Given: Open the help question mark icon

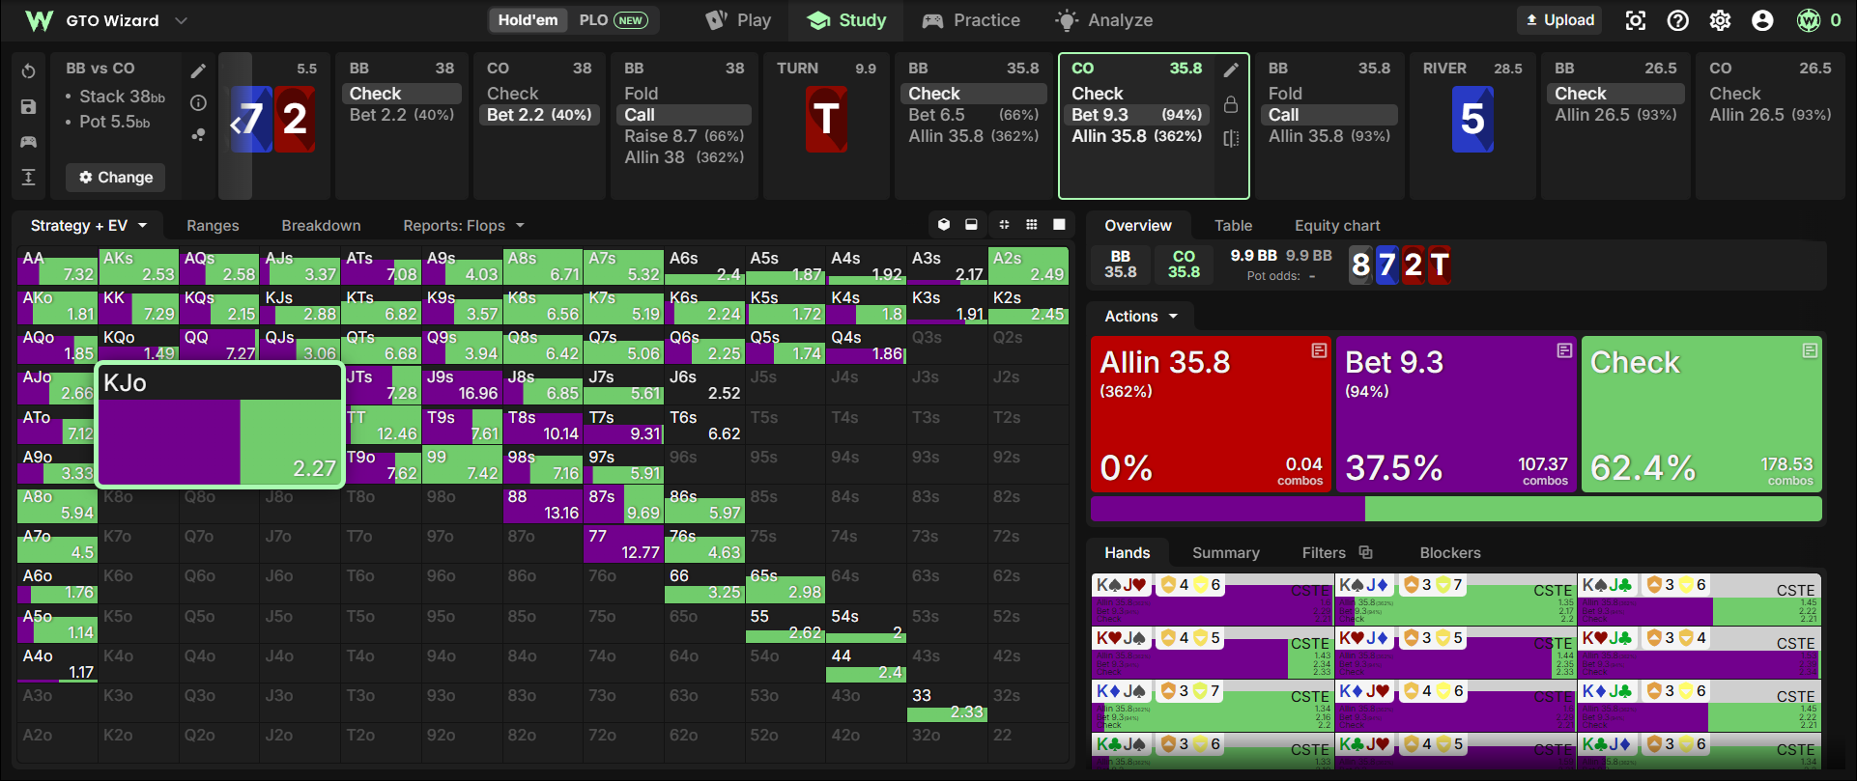Looking at the screenshot, I should point(1678,20).
